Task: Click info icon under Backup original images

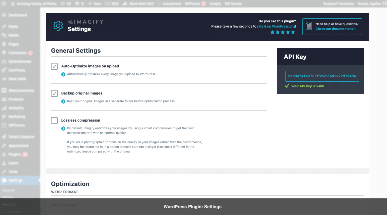Action: click(x=63, y=101)
